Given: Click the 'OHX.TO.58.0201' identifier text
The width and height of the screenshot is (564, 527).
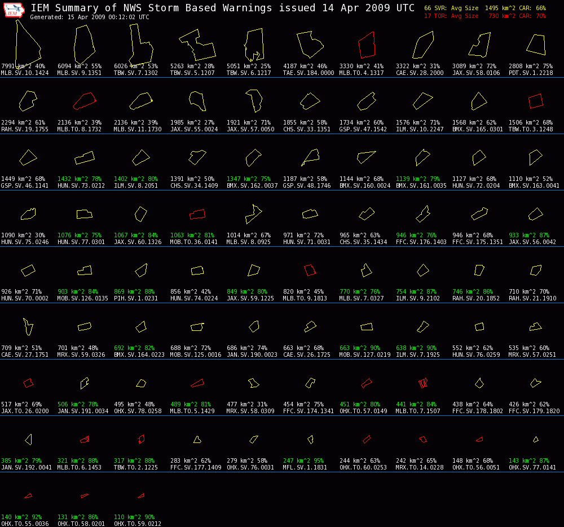Looking at the screenshot, I should coord(81,524).
